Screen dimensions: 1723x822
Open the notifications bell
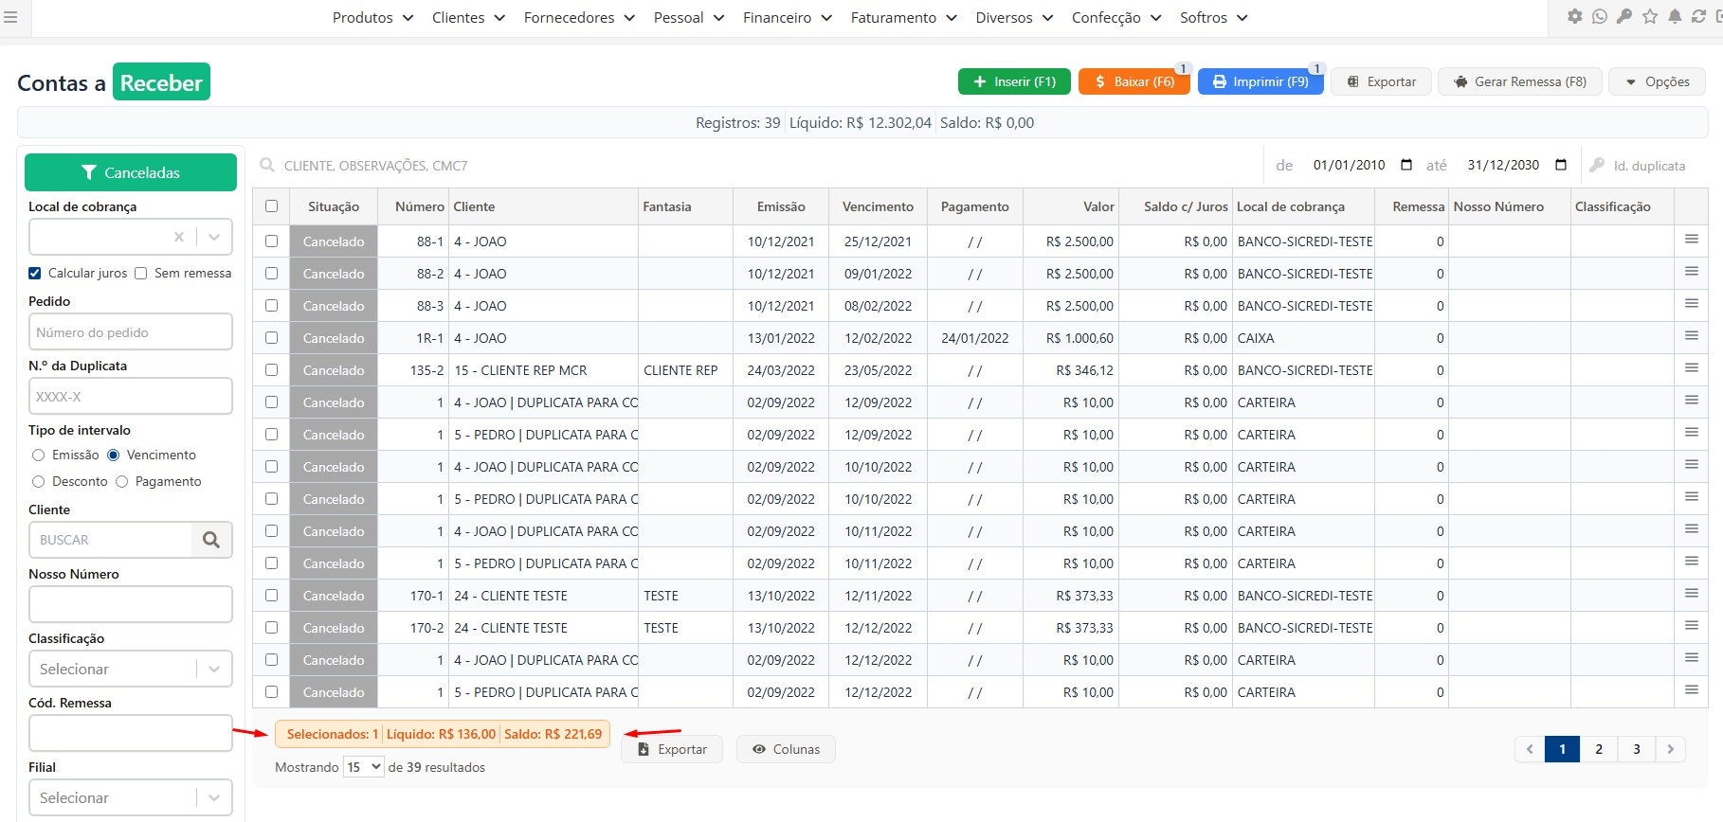point(1675,16)
